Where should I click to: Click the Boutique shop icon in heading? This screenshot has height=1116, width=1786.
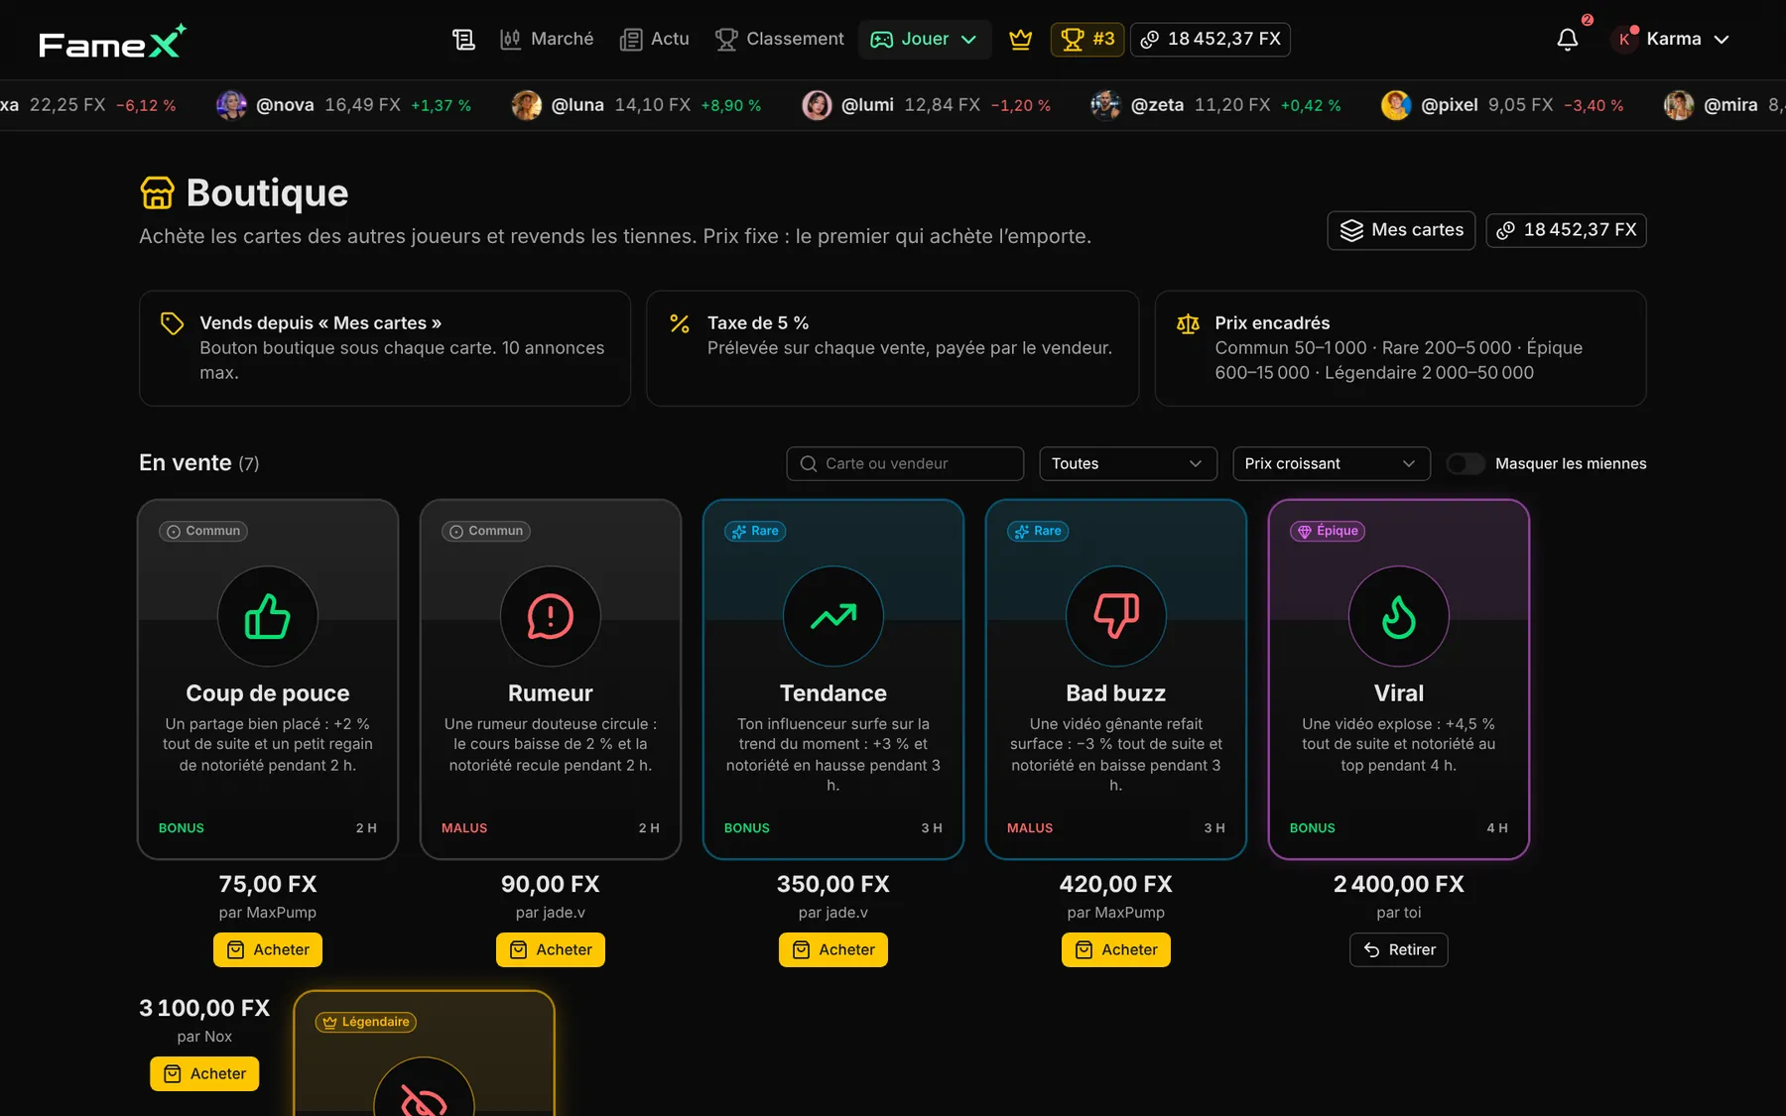[x=157, y=192]
